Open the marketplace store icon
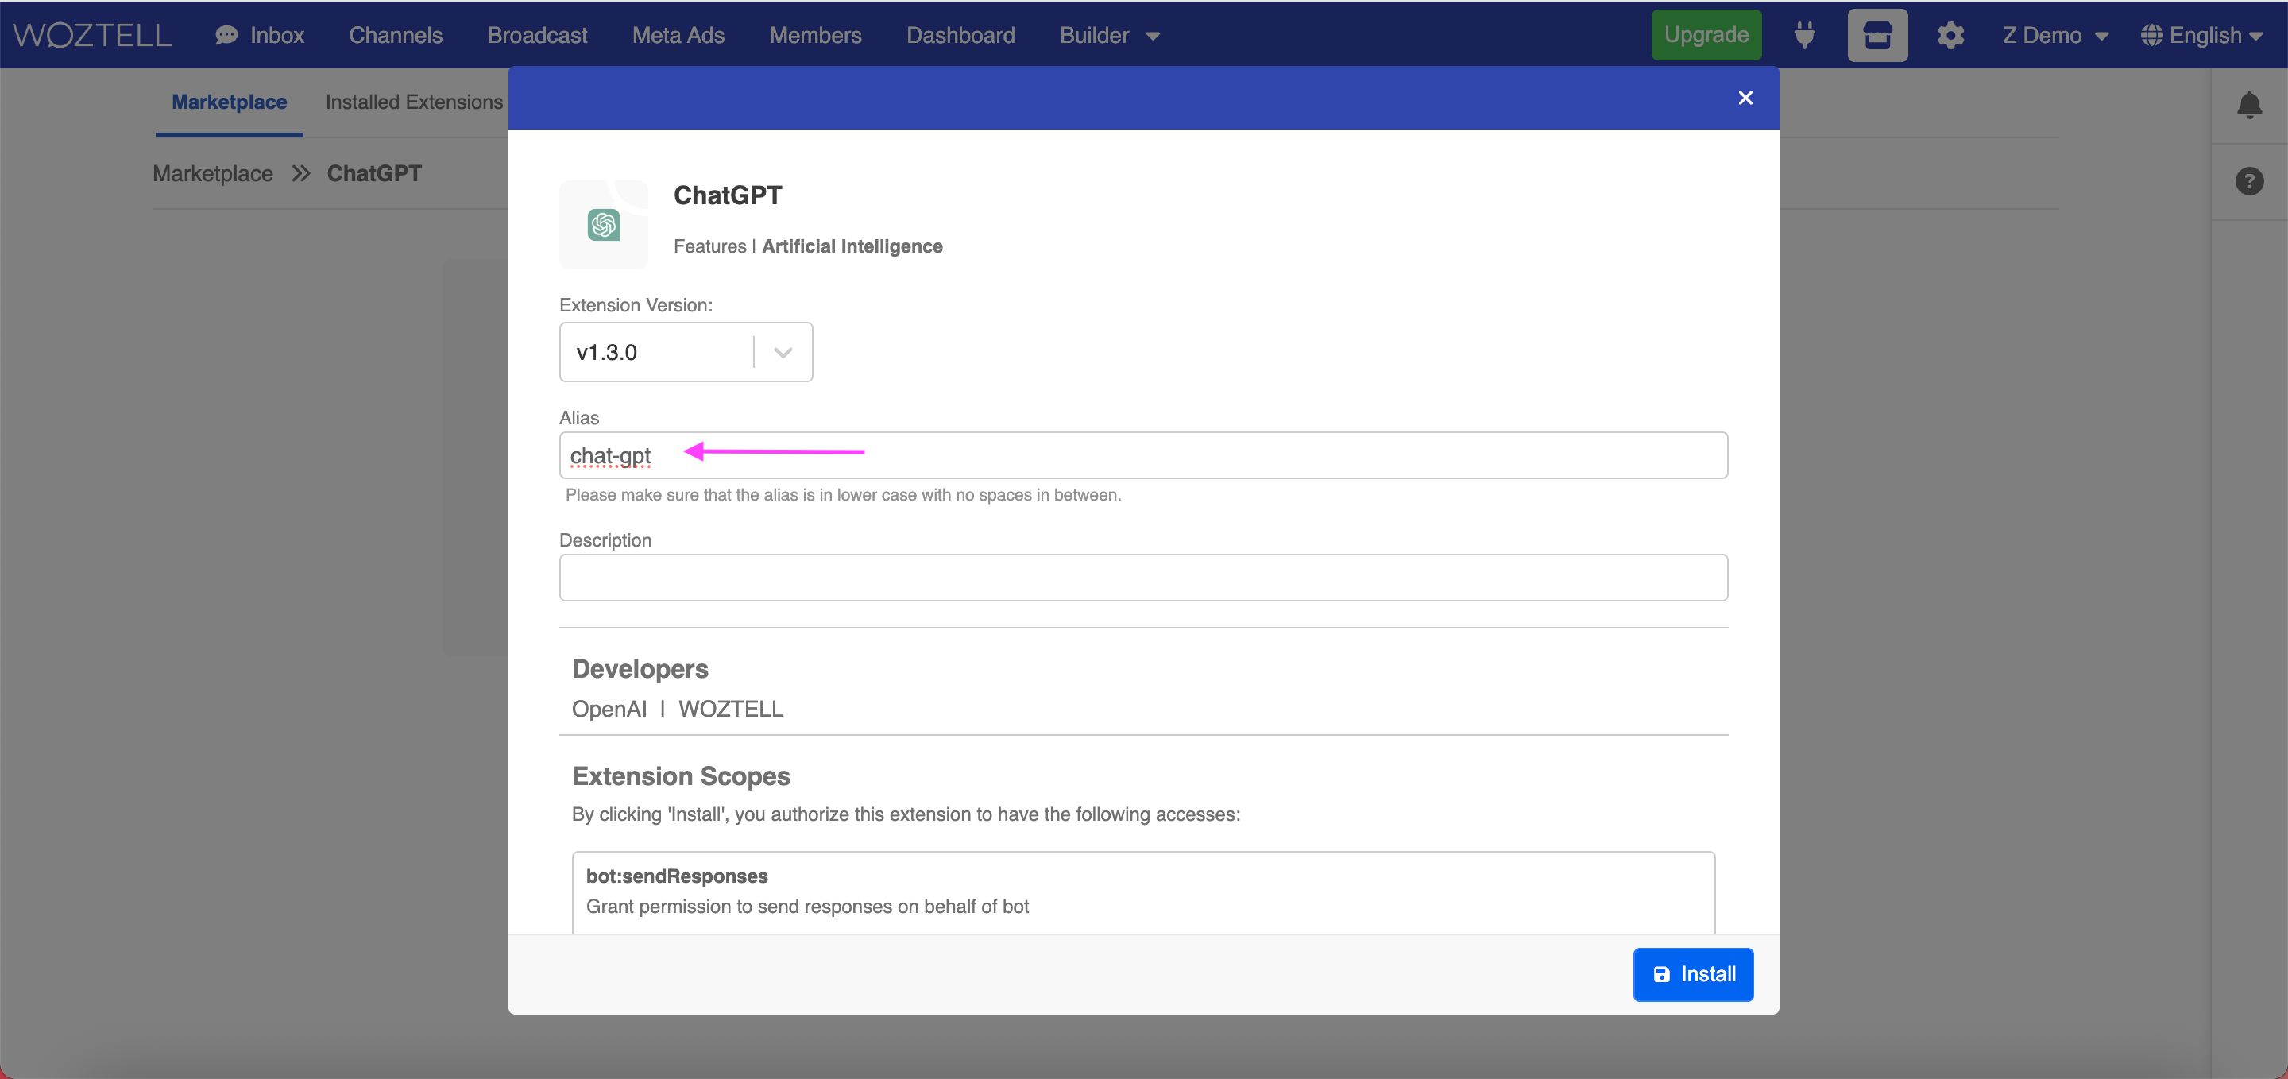The image size is (2288, 1079). (x=1876, y=35)
